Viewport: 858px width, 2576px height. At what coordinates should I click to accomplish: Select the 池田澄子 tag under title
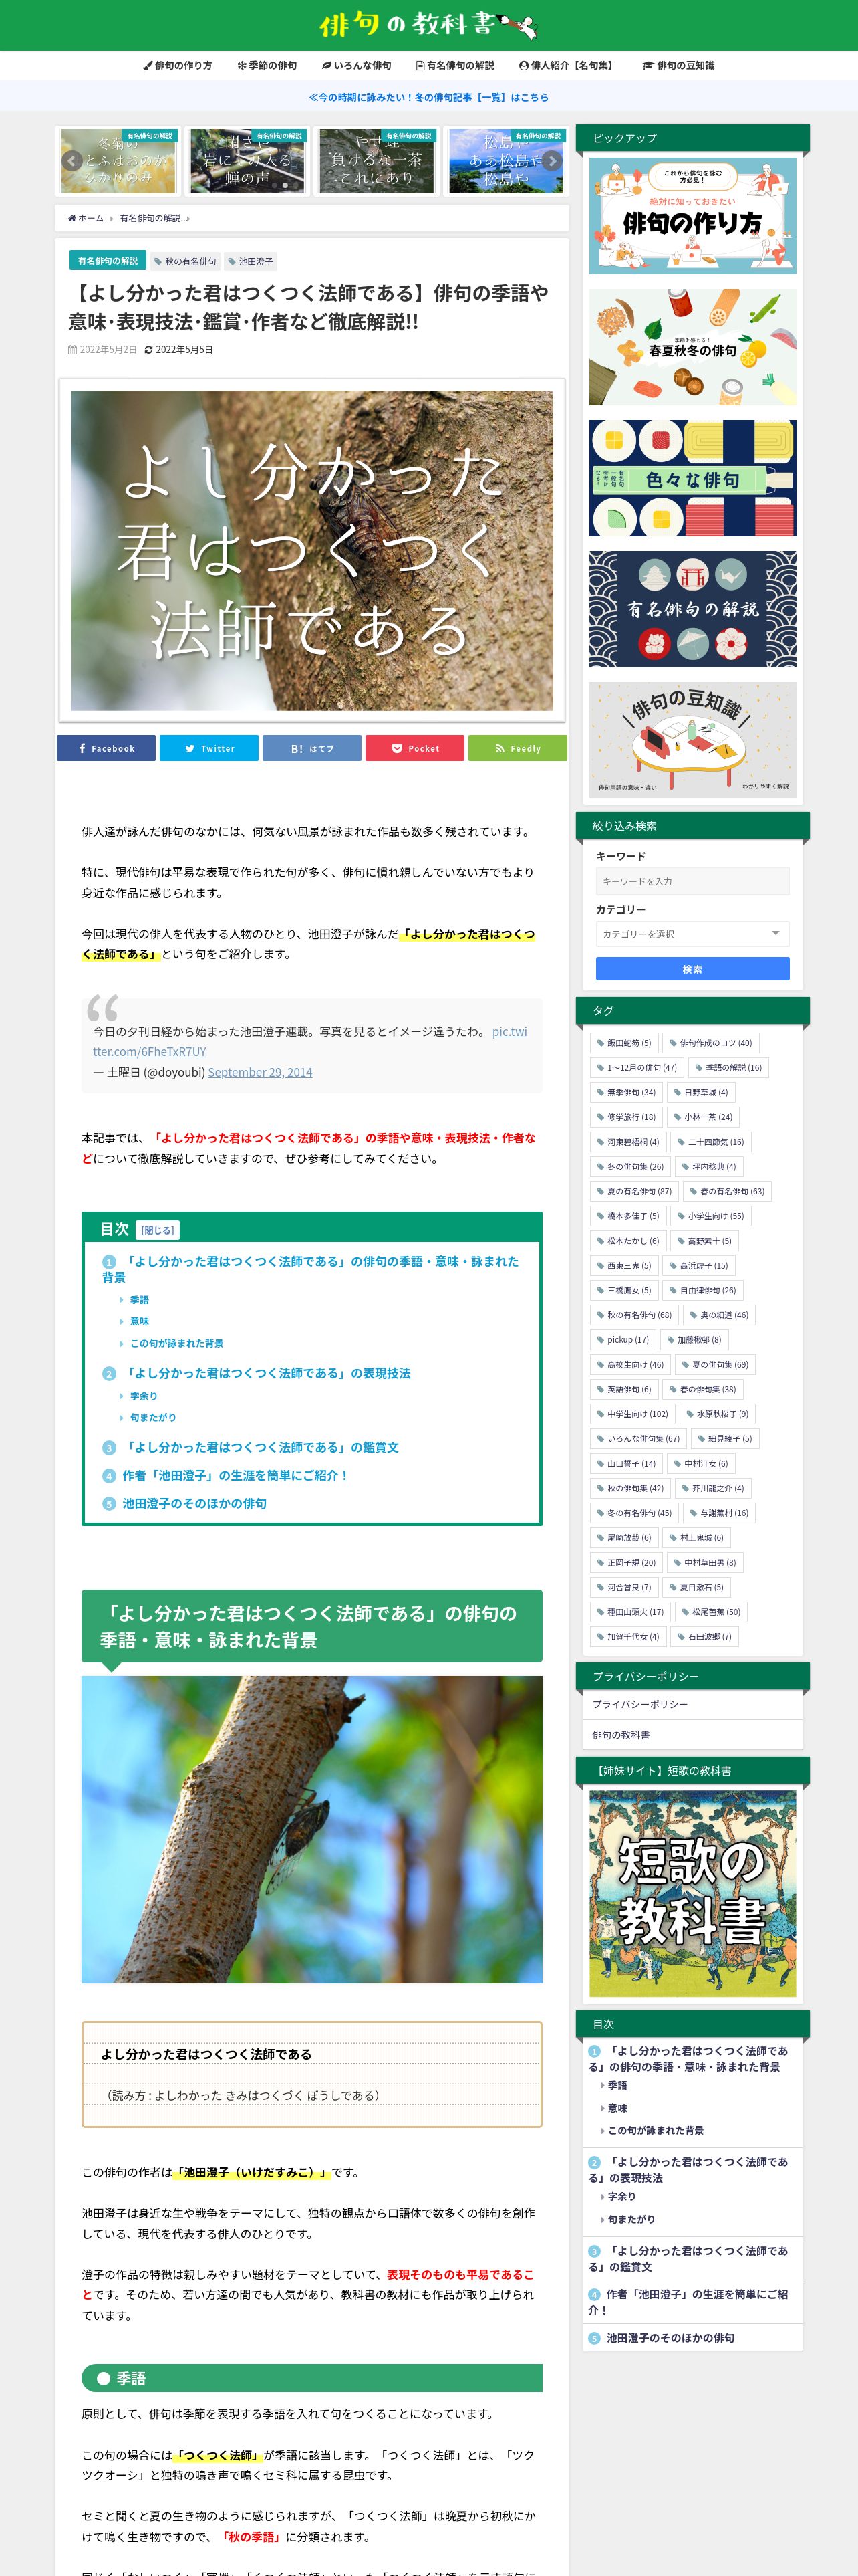(x=250, y=262)
